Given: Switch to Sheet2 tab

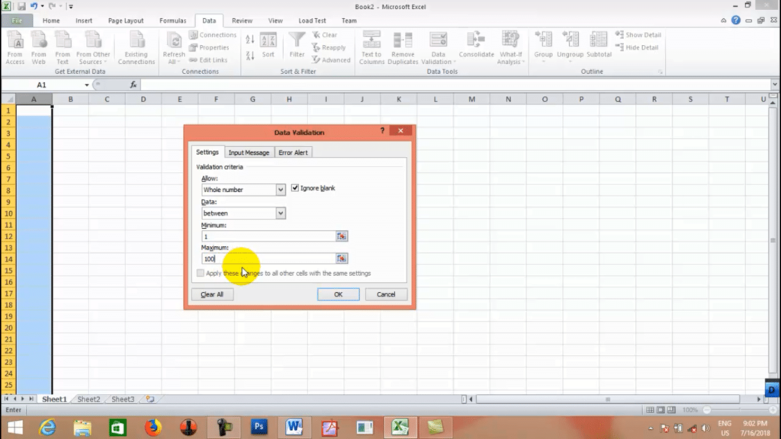Looking at the screenshot, I should [88, 399].
